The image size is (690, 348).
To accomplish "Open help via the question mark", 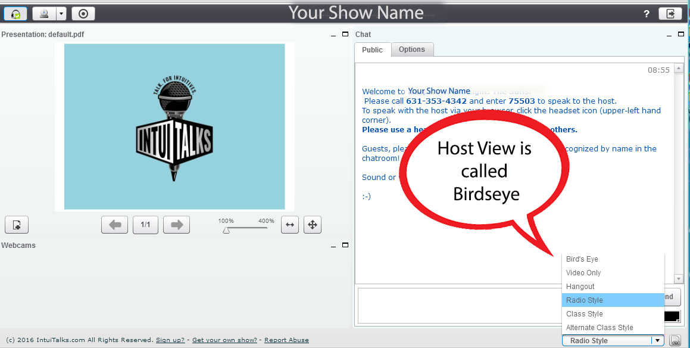I will point(647,14).
